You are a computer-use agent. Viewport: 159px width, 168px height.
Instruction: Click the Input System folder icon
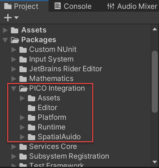tap(23, 59)
